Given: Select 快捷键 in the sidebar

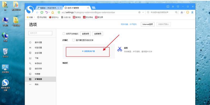Looking at the screenshot, I should 40,74.
